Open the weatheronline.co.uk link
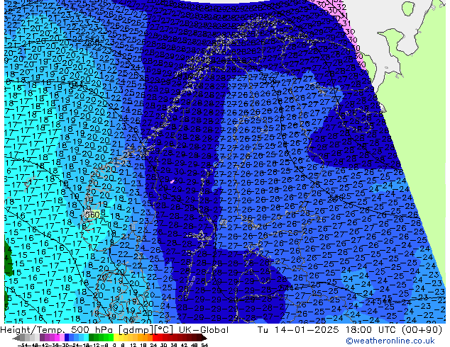450x347 pixels. click(x=390, y=341)
